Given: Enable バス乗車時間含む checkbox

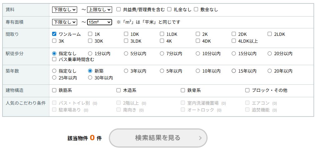Looking at the screenshot, I should click(x=54, y=59).
